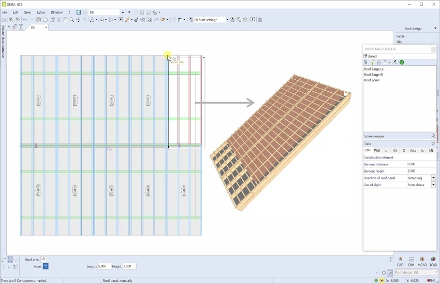Viewport: 440px width, 284px height.
Task: Collapse the Screen images section
Action: 433,136
